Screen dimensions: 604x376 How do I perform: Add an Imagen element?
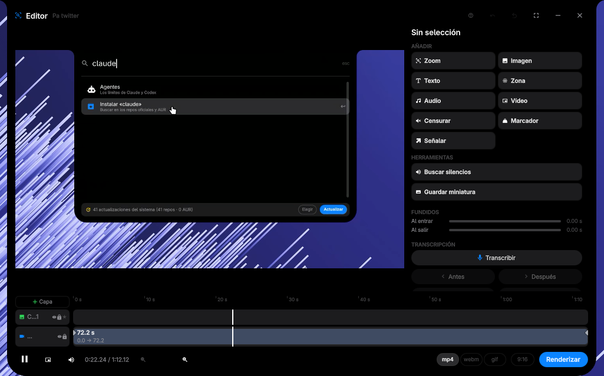[x=540, y=61]
